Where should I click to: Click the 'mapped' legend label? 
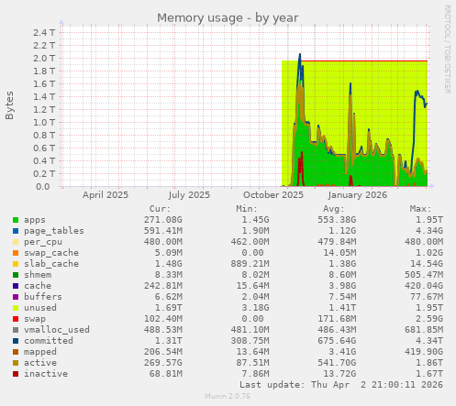click(x=40, y=352)
